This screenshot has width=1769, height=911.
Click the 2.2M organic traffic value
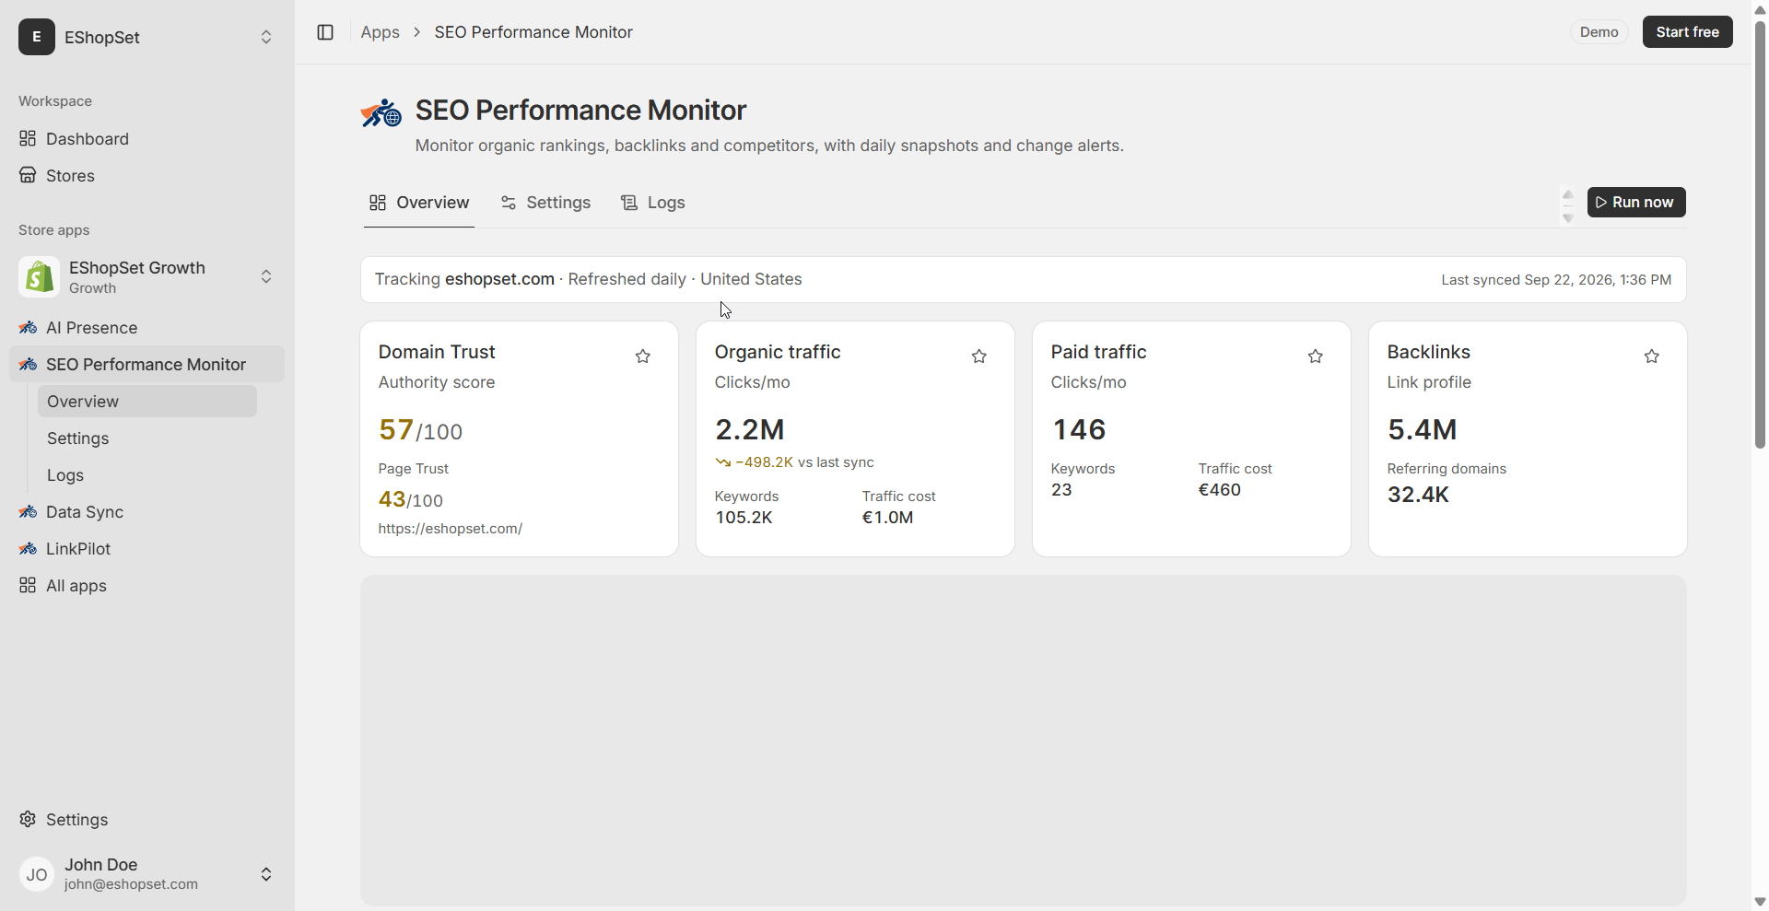[x=750, y=429]
